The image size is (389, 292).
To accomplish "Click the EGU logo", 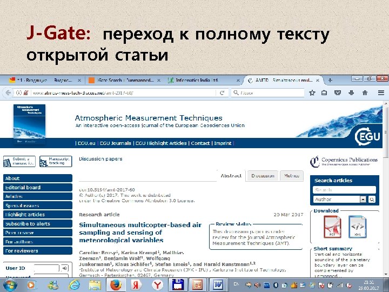I will point(367,136).
